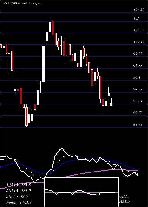This screenshot has width=148, height=207.
Task: Click the 101.44 price level label
Action: (139, 42)
